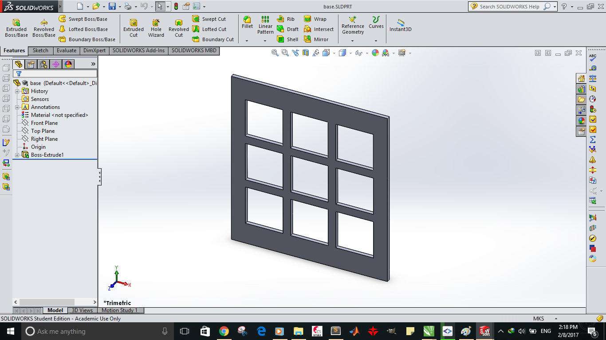
Task: Open the Motion Study 1 tab
Action: pos(120,310)
